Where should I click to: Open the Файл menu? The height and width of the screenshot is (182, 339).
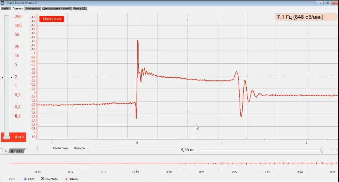[5, 8]
